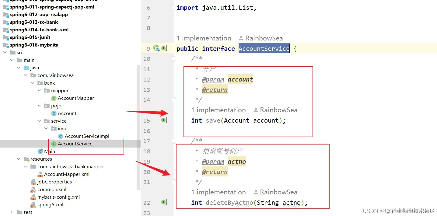
Task: Click the spring6-013-tx-bank module icon
Action: [x=6, y=22]
